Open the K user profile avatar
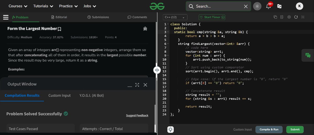The image size is (314, 135). [x=300, y=6]
